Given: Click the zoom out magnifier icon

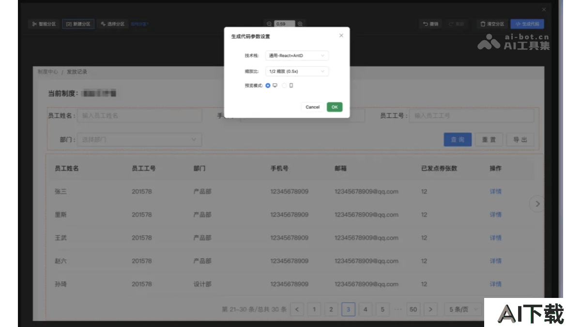Looking at the screenshot, I should (269, 24).
